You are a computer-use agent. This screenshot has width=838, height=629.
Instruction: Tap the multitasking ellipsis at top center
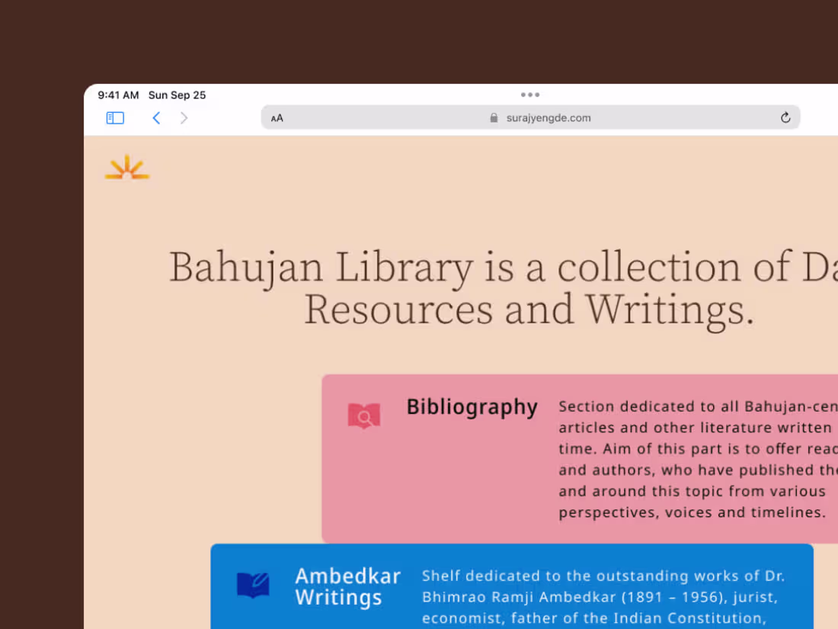click(530, 95)
